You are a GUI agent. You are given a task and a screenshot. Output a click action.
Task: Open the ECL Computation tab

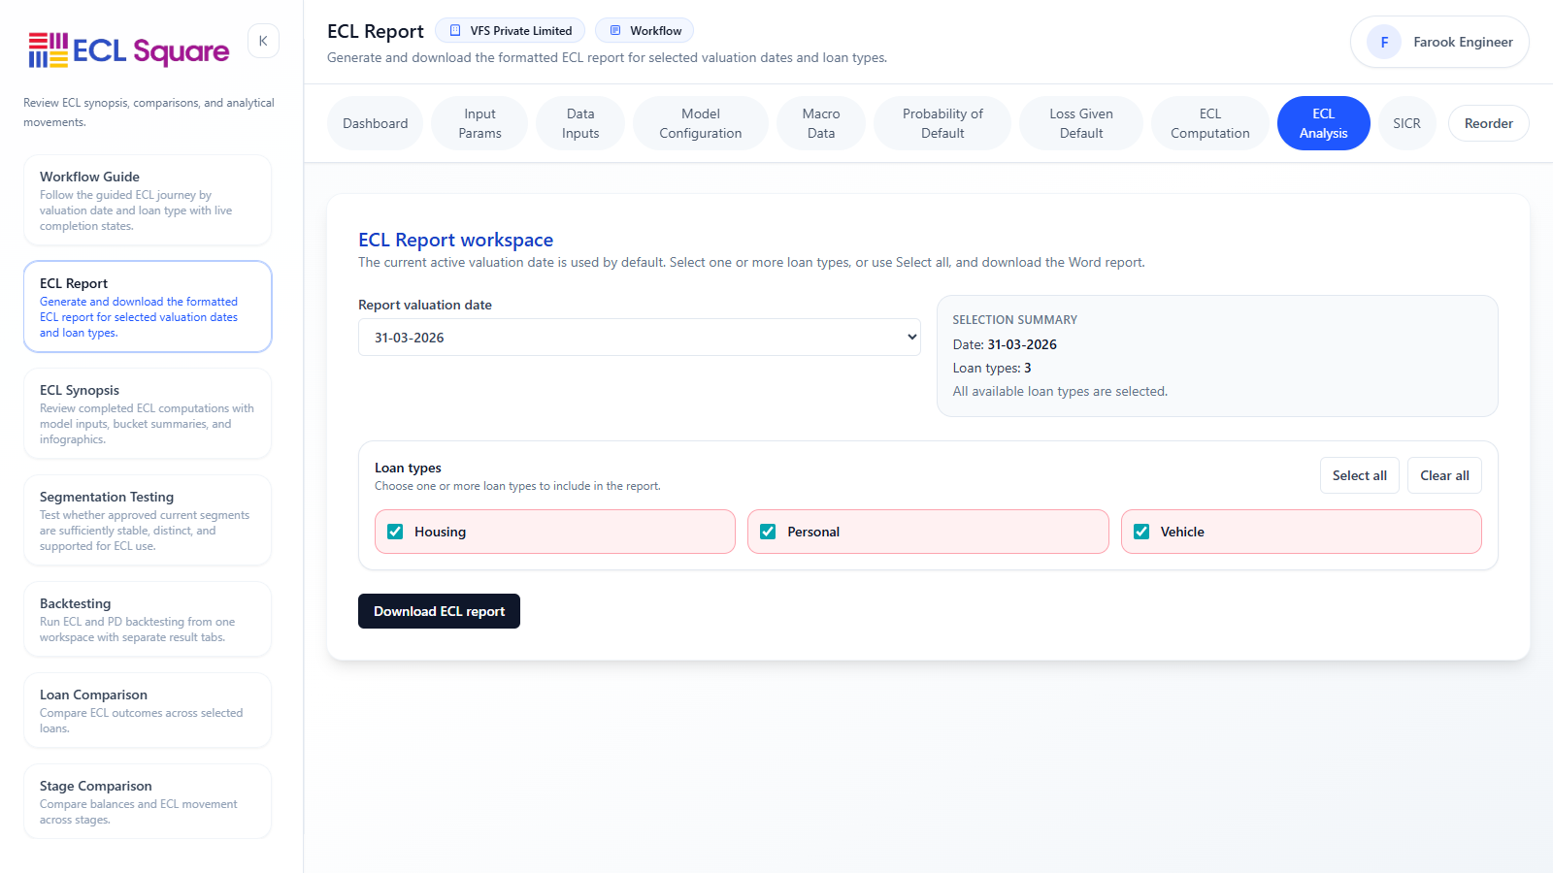point(1210,123)
